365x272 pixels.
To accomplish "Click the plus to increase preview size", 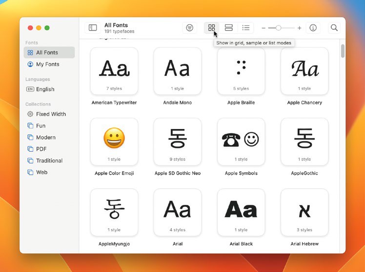I will pyautogui.click(x=300, y=28).
